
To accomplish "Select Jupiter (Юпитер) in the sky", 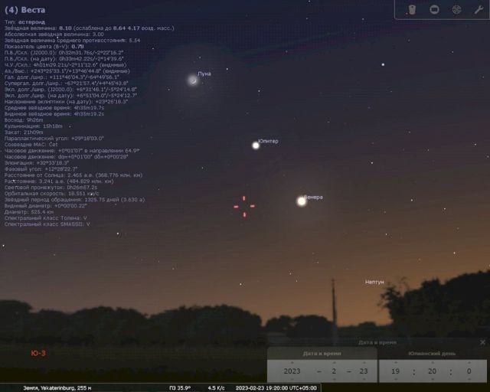I will (x=256, y=145).
